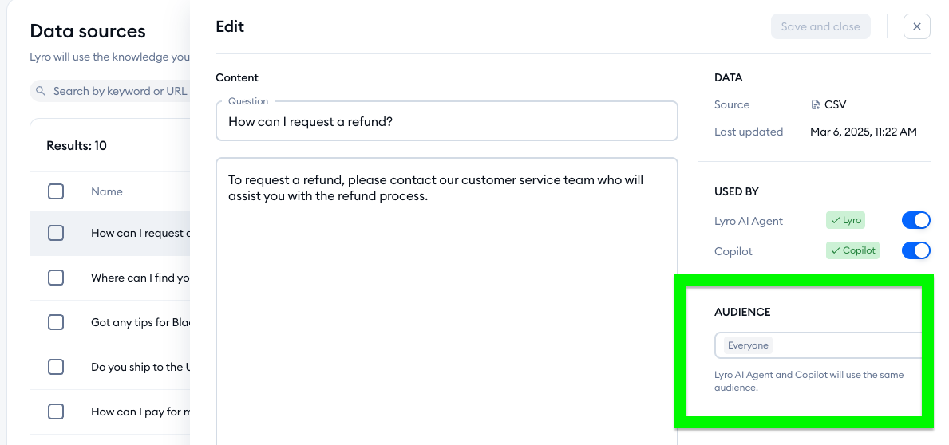Click the Save and close button
Screen dimensions: 949x445
820,26
